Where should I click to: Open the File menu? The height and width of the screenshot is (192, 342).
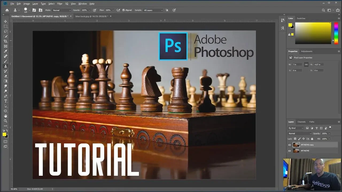point(12,4)
